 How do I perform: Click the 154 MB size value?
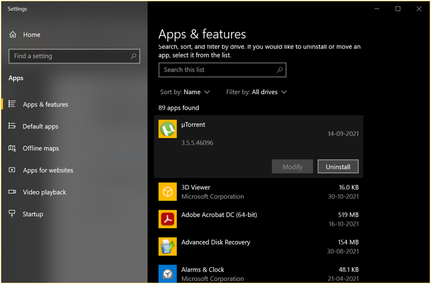point(348,242)
